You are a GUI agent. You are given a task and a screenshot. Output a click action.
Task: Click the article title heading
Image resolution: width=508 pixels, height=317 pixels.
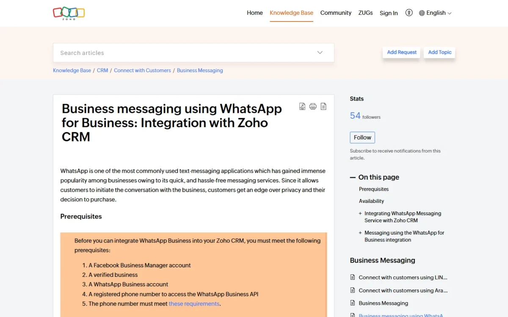pyautogui.click(x=172, y=123)
